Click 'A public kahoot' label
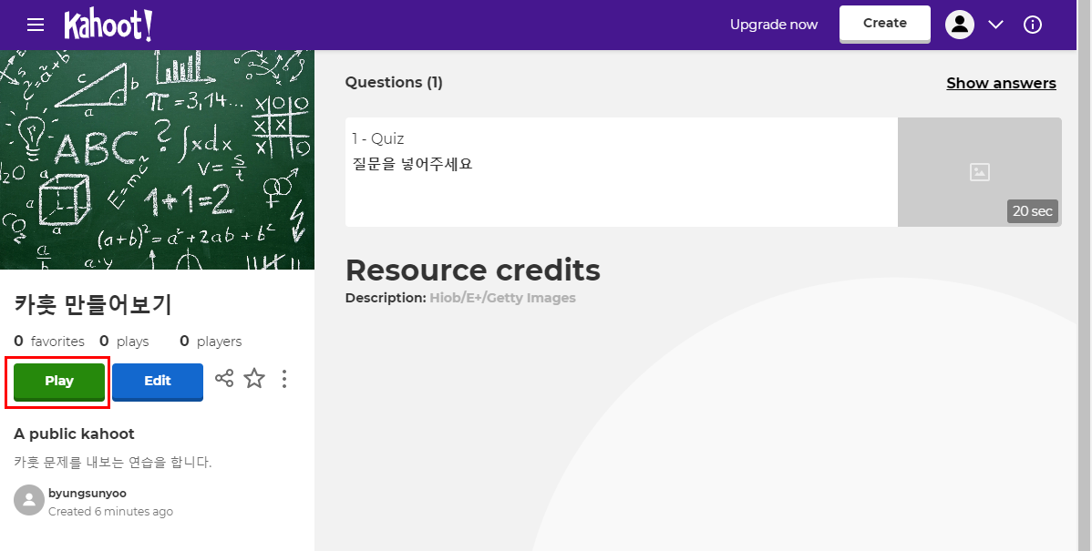The height and width of the screenshot is (551, 1092). (74, 434)
